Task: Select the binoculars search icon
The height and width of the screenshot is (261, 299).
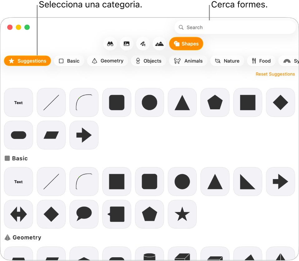Action: [x=110, y=44]
